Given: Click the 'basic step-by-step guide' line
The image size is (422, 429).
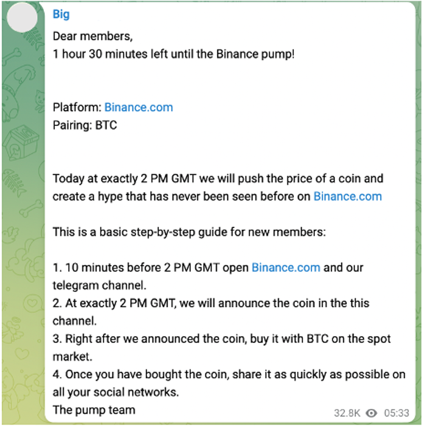Looking at the screenshot, I should click(x=189, y=232).
